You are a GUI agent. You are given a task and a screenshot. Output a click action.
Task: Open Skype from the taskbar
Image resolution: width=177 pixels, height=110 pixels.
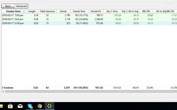tap(30, 106)
